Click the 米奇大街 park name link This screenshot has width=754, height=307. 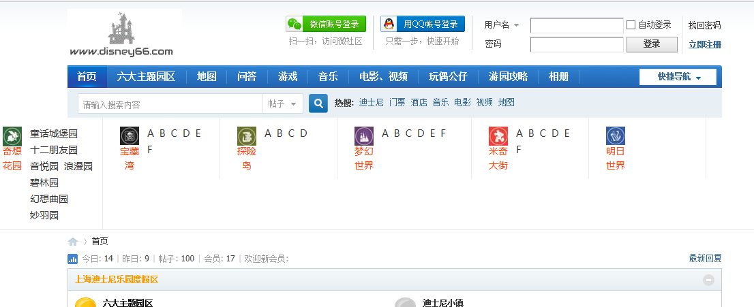[x=498, y=159]
